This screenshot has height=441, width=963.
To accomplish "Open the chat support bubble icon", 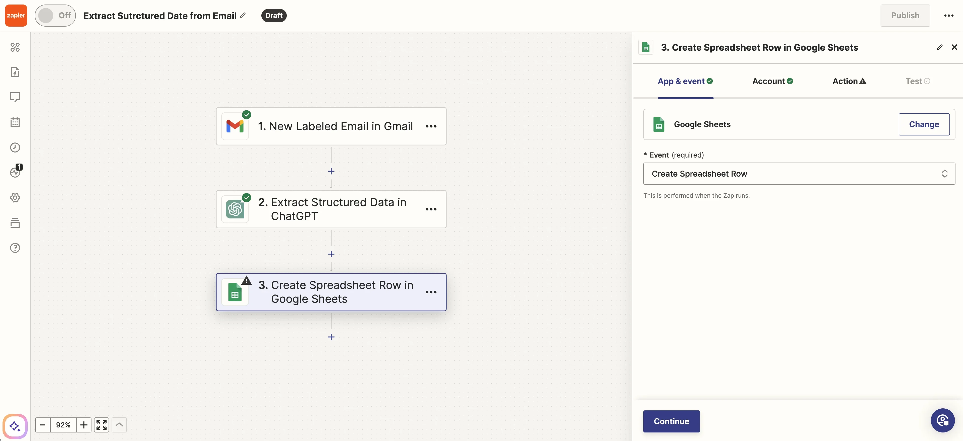I will click(x=942, y=420).
